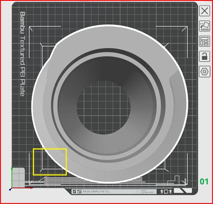Click the purge line markings at plate bottom

click(x=90, y=181)
